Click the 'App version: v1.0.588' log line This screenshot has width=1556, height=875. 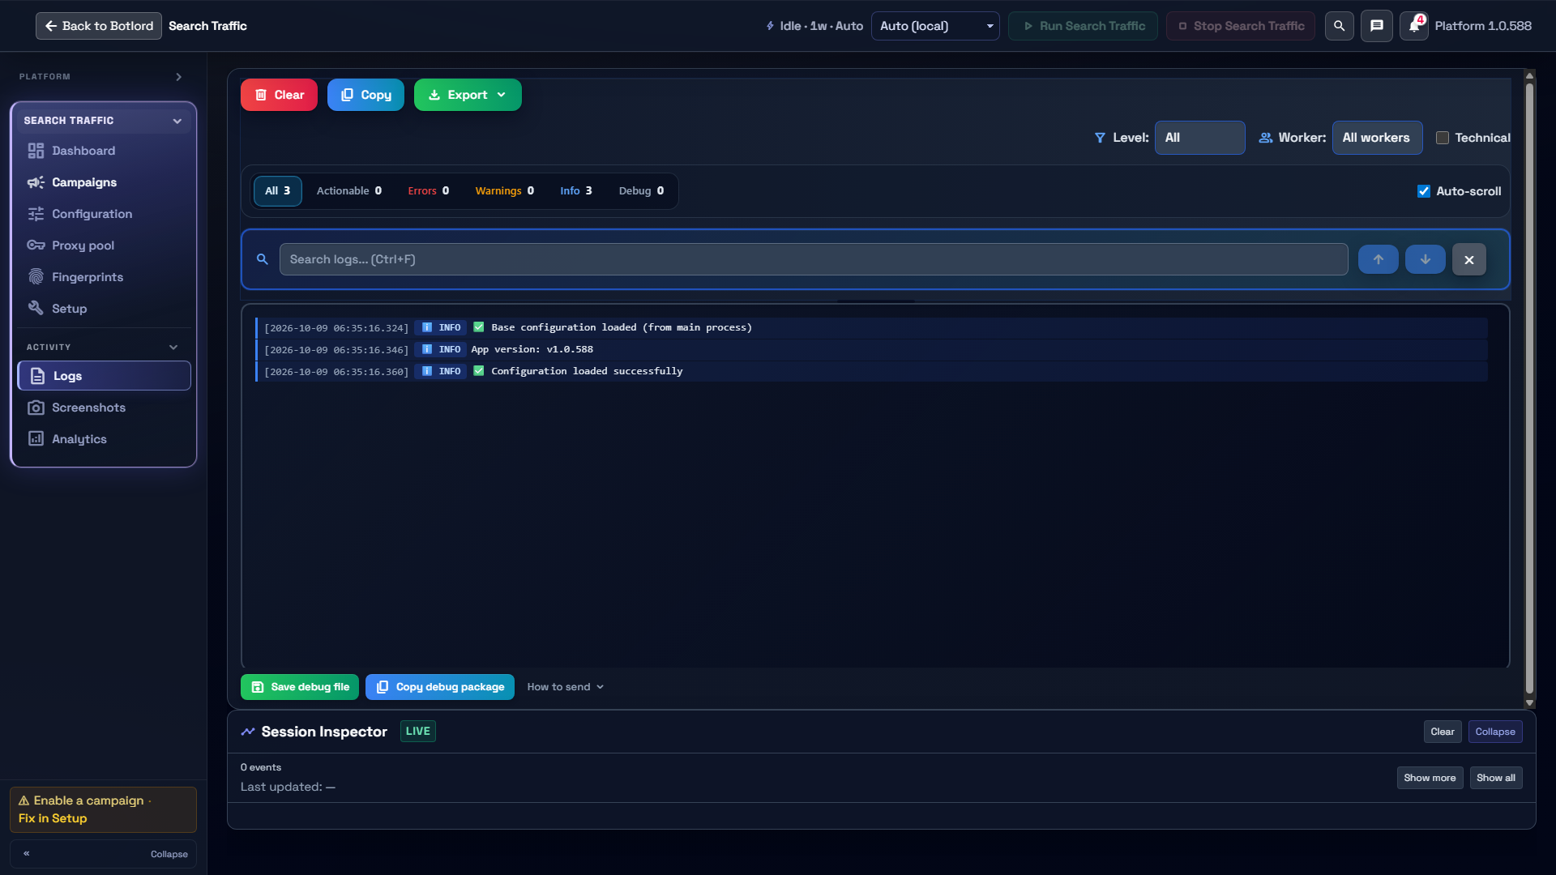coord(871,349)
